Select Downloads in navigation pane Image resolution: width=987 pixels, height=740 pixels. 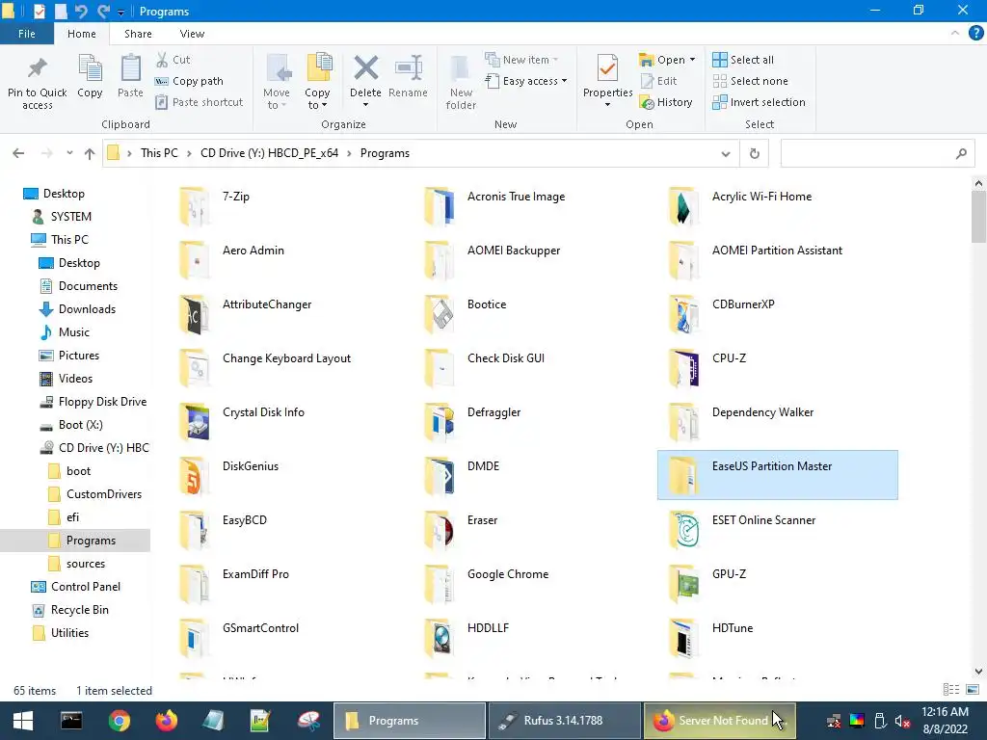click(87, 309)
